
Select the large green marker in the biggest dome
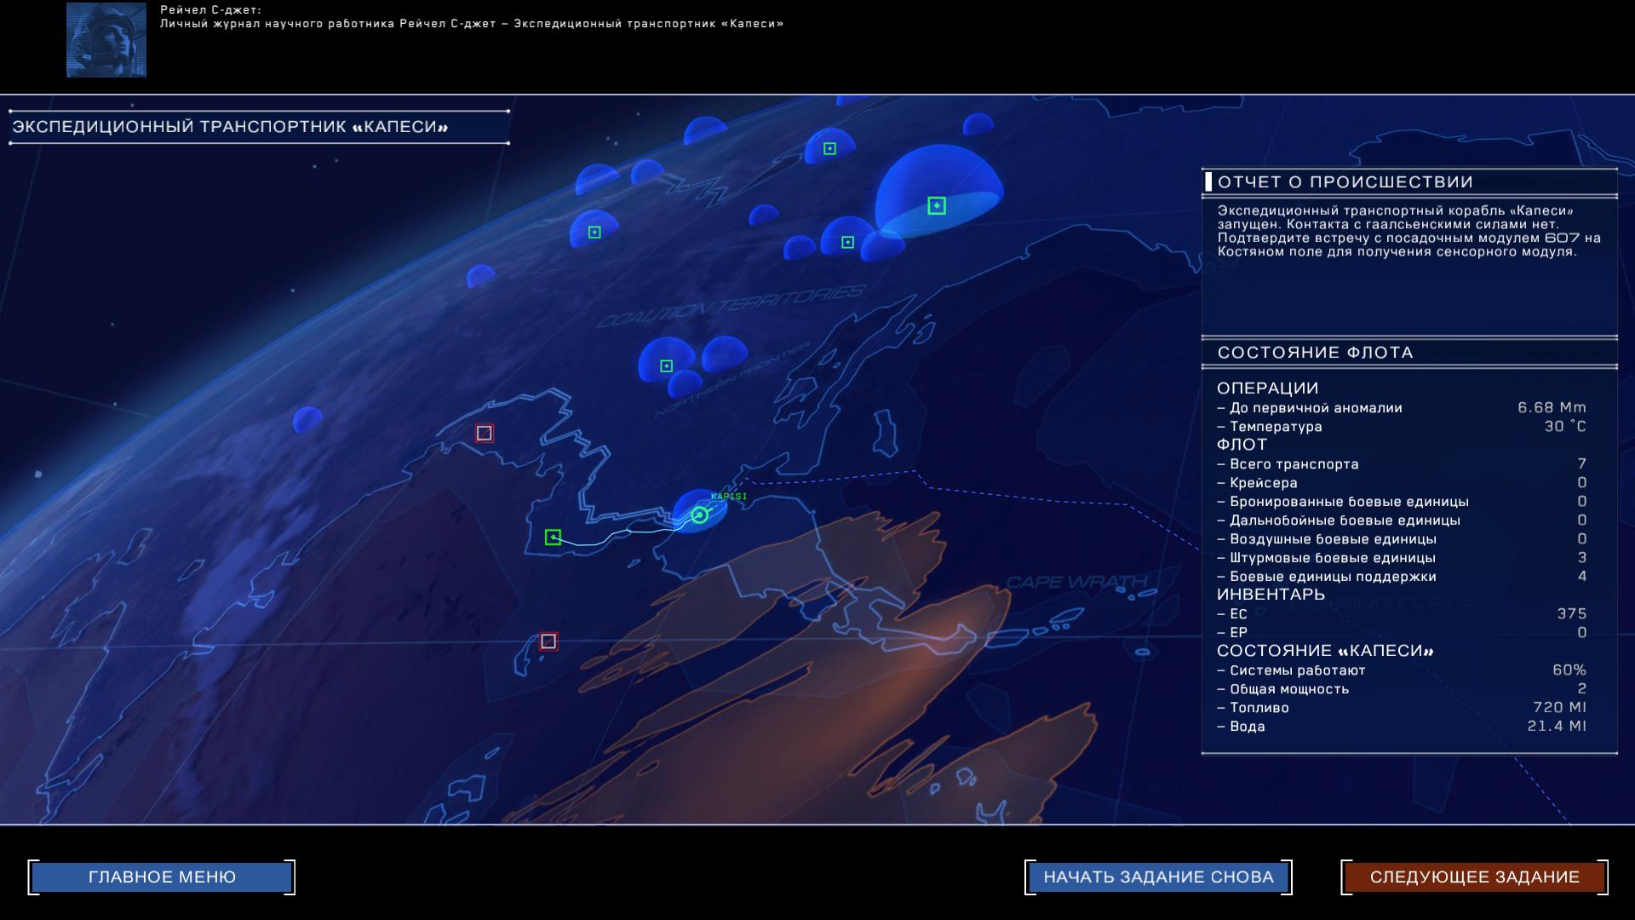(x=936, y=205)
